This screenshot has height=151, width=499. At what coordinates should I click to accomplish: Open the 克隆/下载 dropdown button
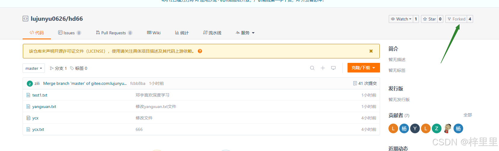364,68
